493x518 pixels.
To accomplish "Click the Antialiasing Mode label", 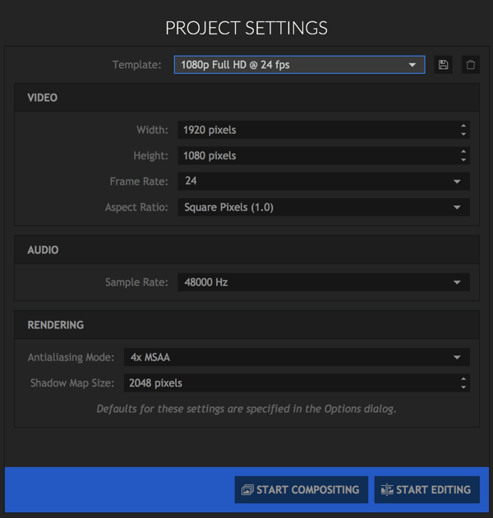I will (71, 357).
